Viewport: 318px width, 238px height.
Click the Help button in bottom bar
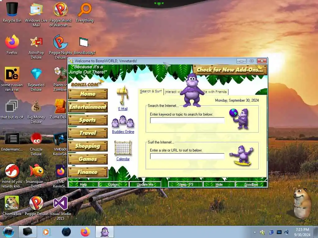[83, 184]
